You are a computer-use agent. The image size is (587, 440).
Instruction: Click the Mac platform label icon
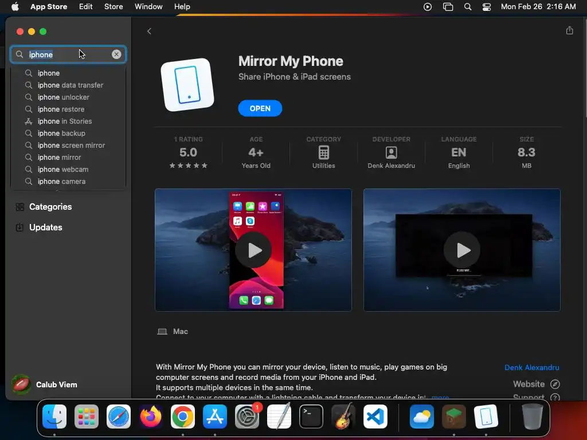[162, 332]
